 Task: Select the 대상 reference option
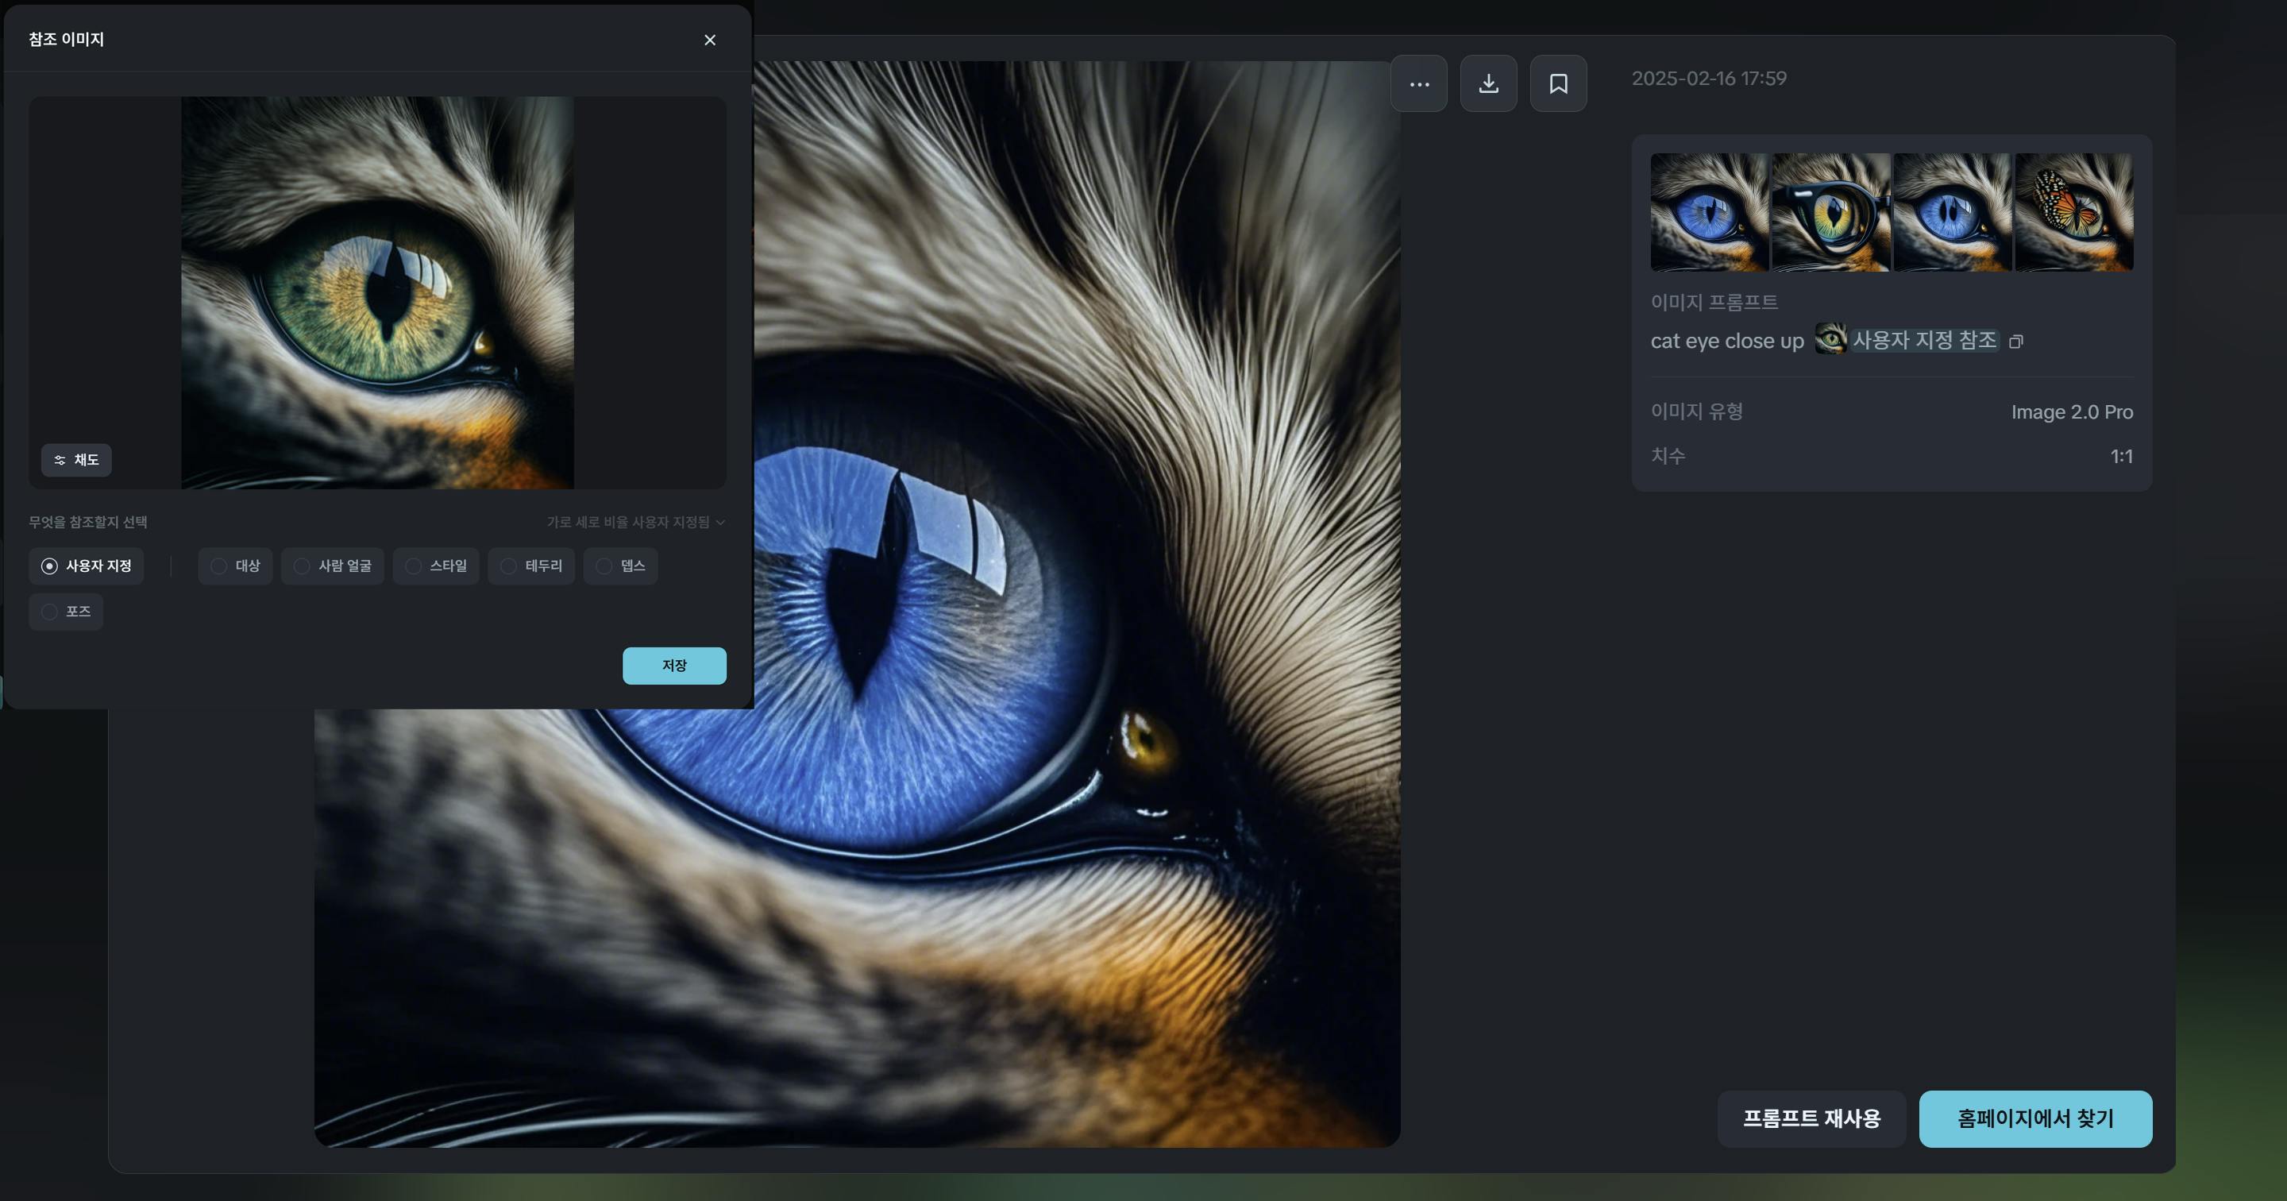point(235,566)
